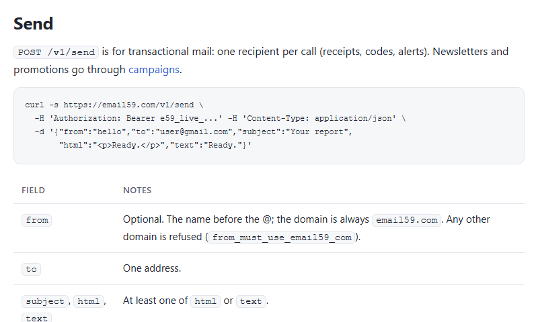Open the campaigns link
The width and height of the screenshot is (538, 322).
point(154,70)
